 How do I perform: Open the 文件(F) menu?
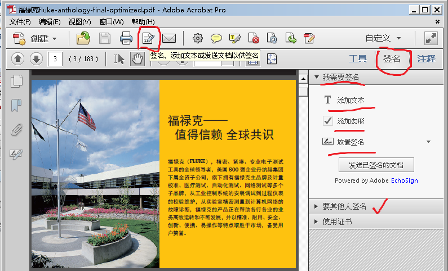point(20,22)
